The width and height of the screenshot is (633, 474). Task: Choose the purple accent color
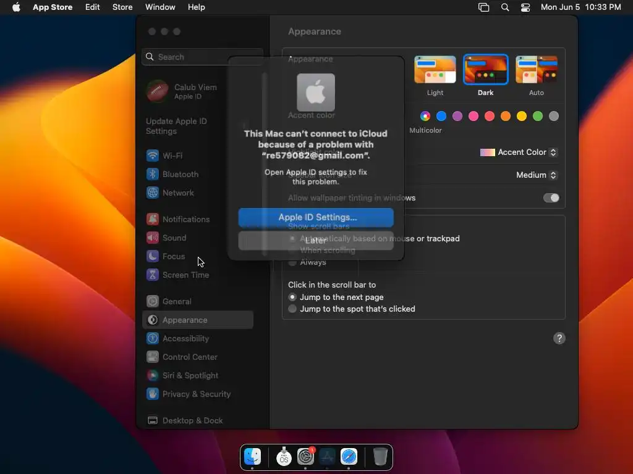click(x=457, y=116)
